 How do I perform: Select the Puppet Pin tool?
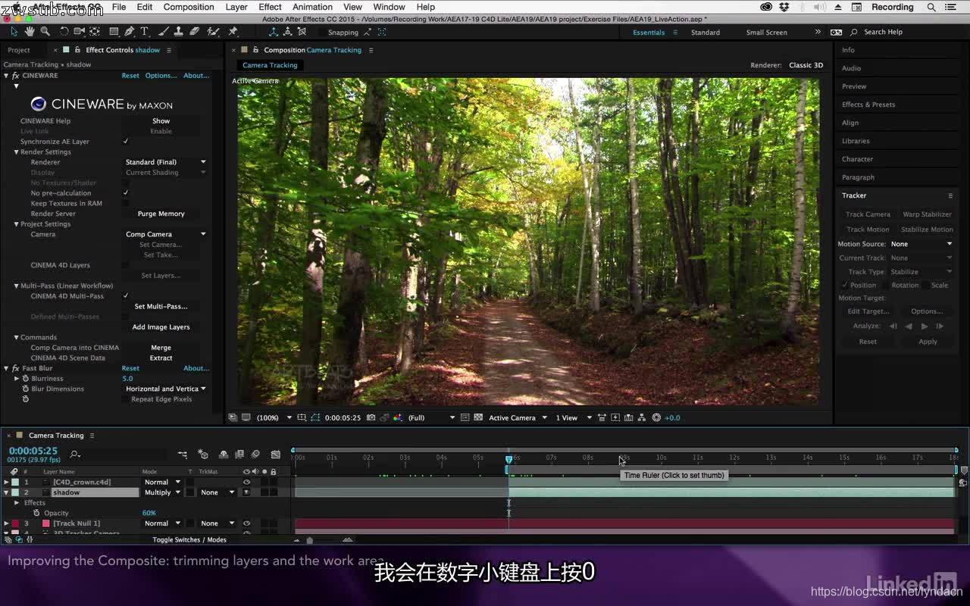233,32
